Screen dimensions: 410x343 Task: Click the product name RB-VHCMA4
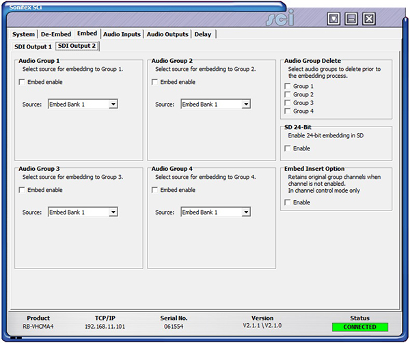pos(38,327)
